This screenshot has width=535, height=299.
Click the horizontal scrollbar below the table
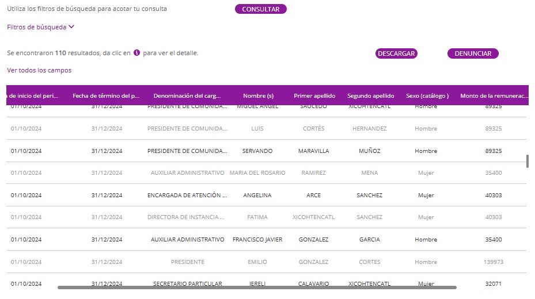pyautogui.click(x=257, y=287)
